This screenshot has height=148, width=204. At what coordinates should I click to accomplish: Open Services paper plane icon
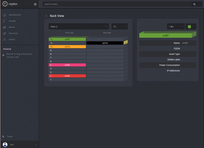[x=4, y=33]
